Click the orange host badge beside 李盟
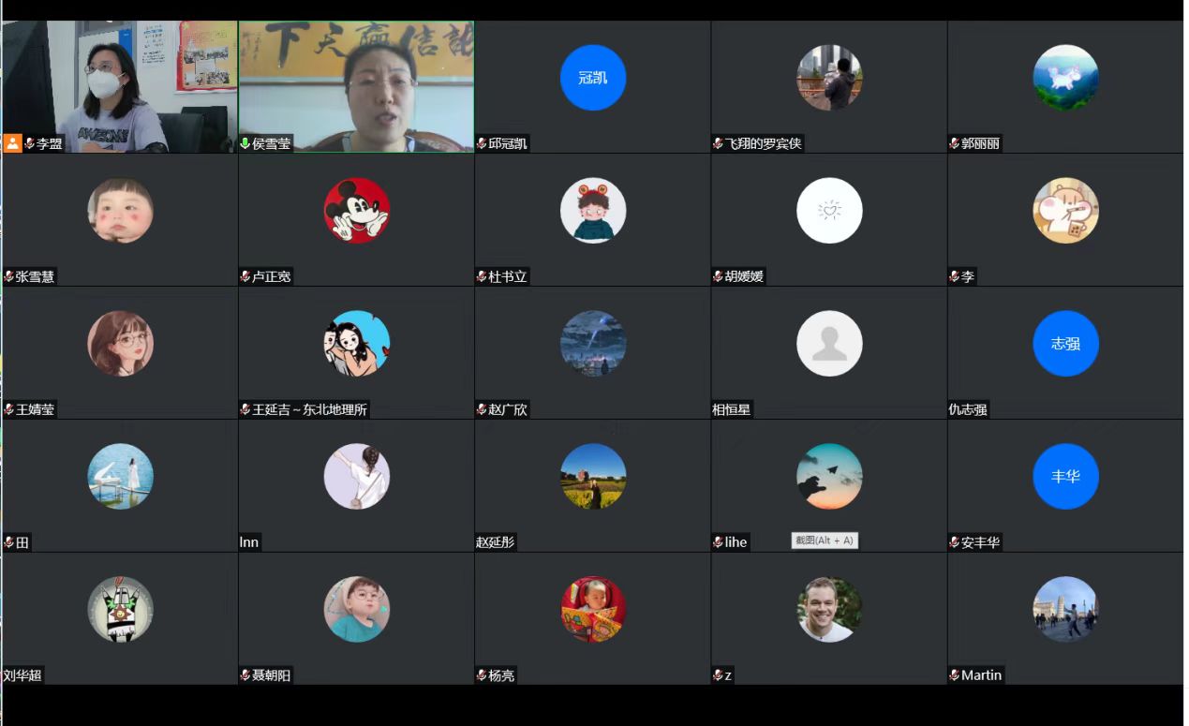The image size is (1189, 726). (x=12, y=143)
